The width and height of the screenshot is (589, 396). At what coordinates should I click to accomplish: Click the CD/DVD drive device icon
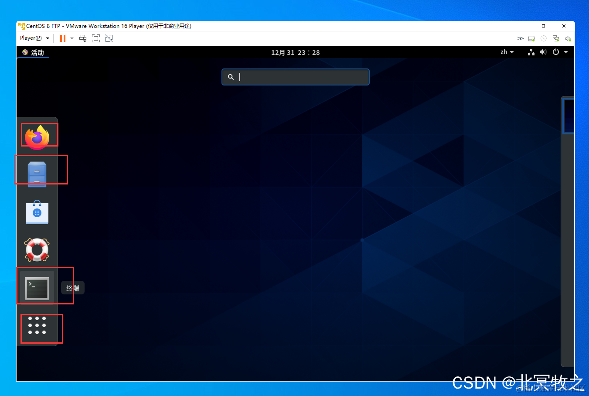click(544, 38)
